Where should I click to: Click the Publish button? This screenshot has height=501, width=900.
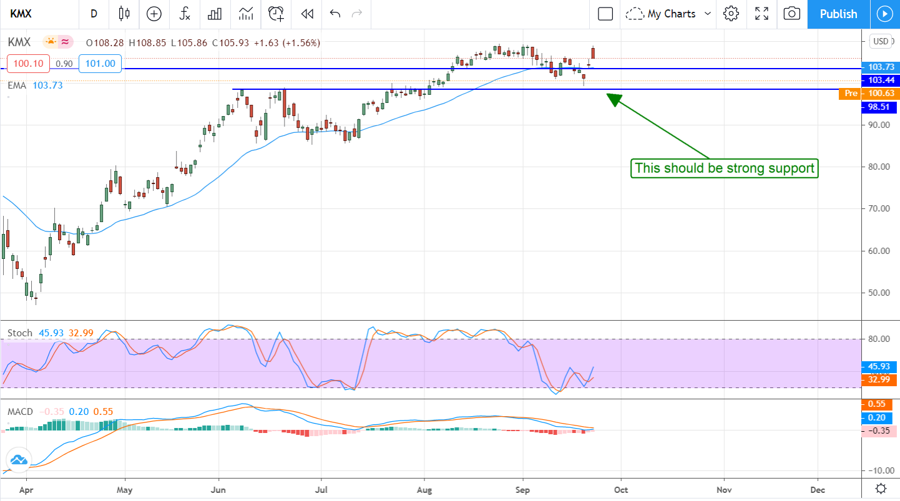pos(838,14)
